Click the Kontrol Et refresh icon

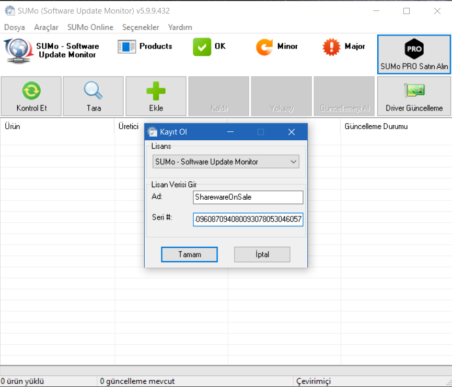point(31,91)
